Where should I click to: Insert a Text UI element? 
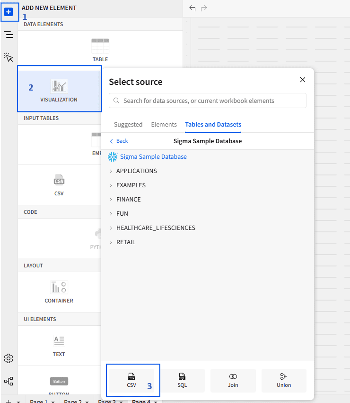click(x=59, y=345)
